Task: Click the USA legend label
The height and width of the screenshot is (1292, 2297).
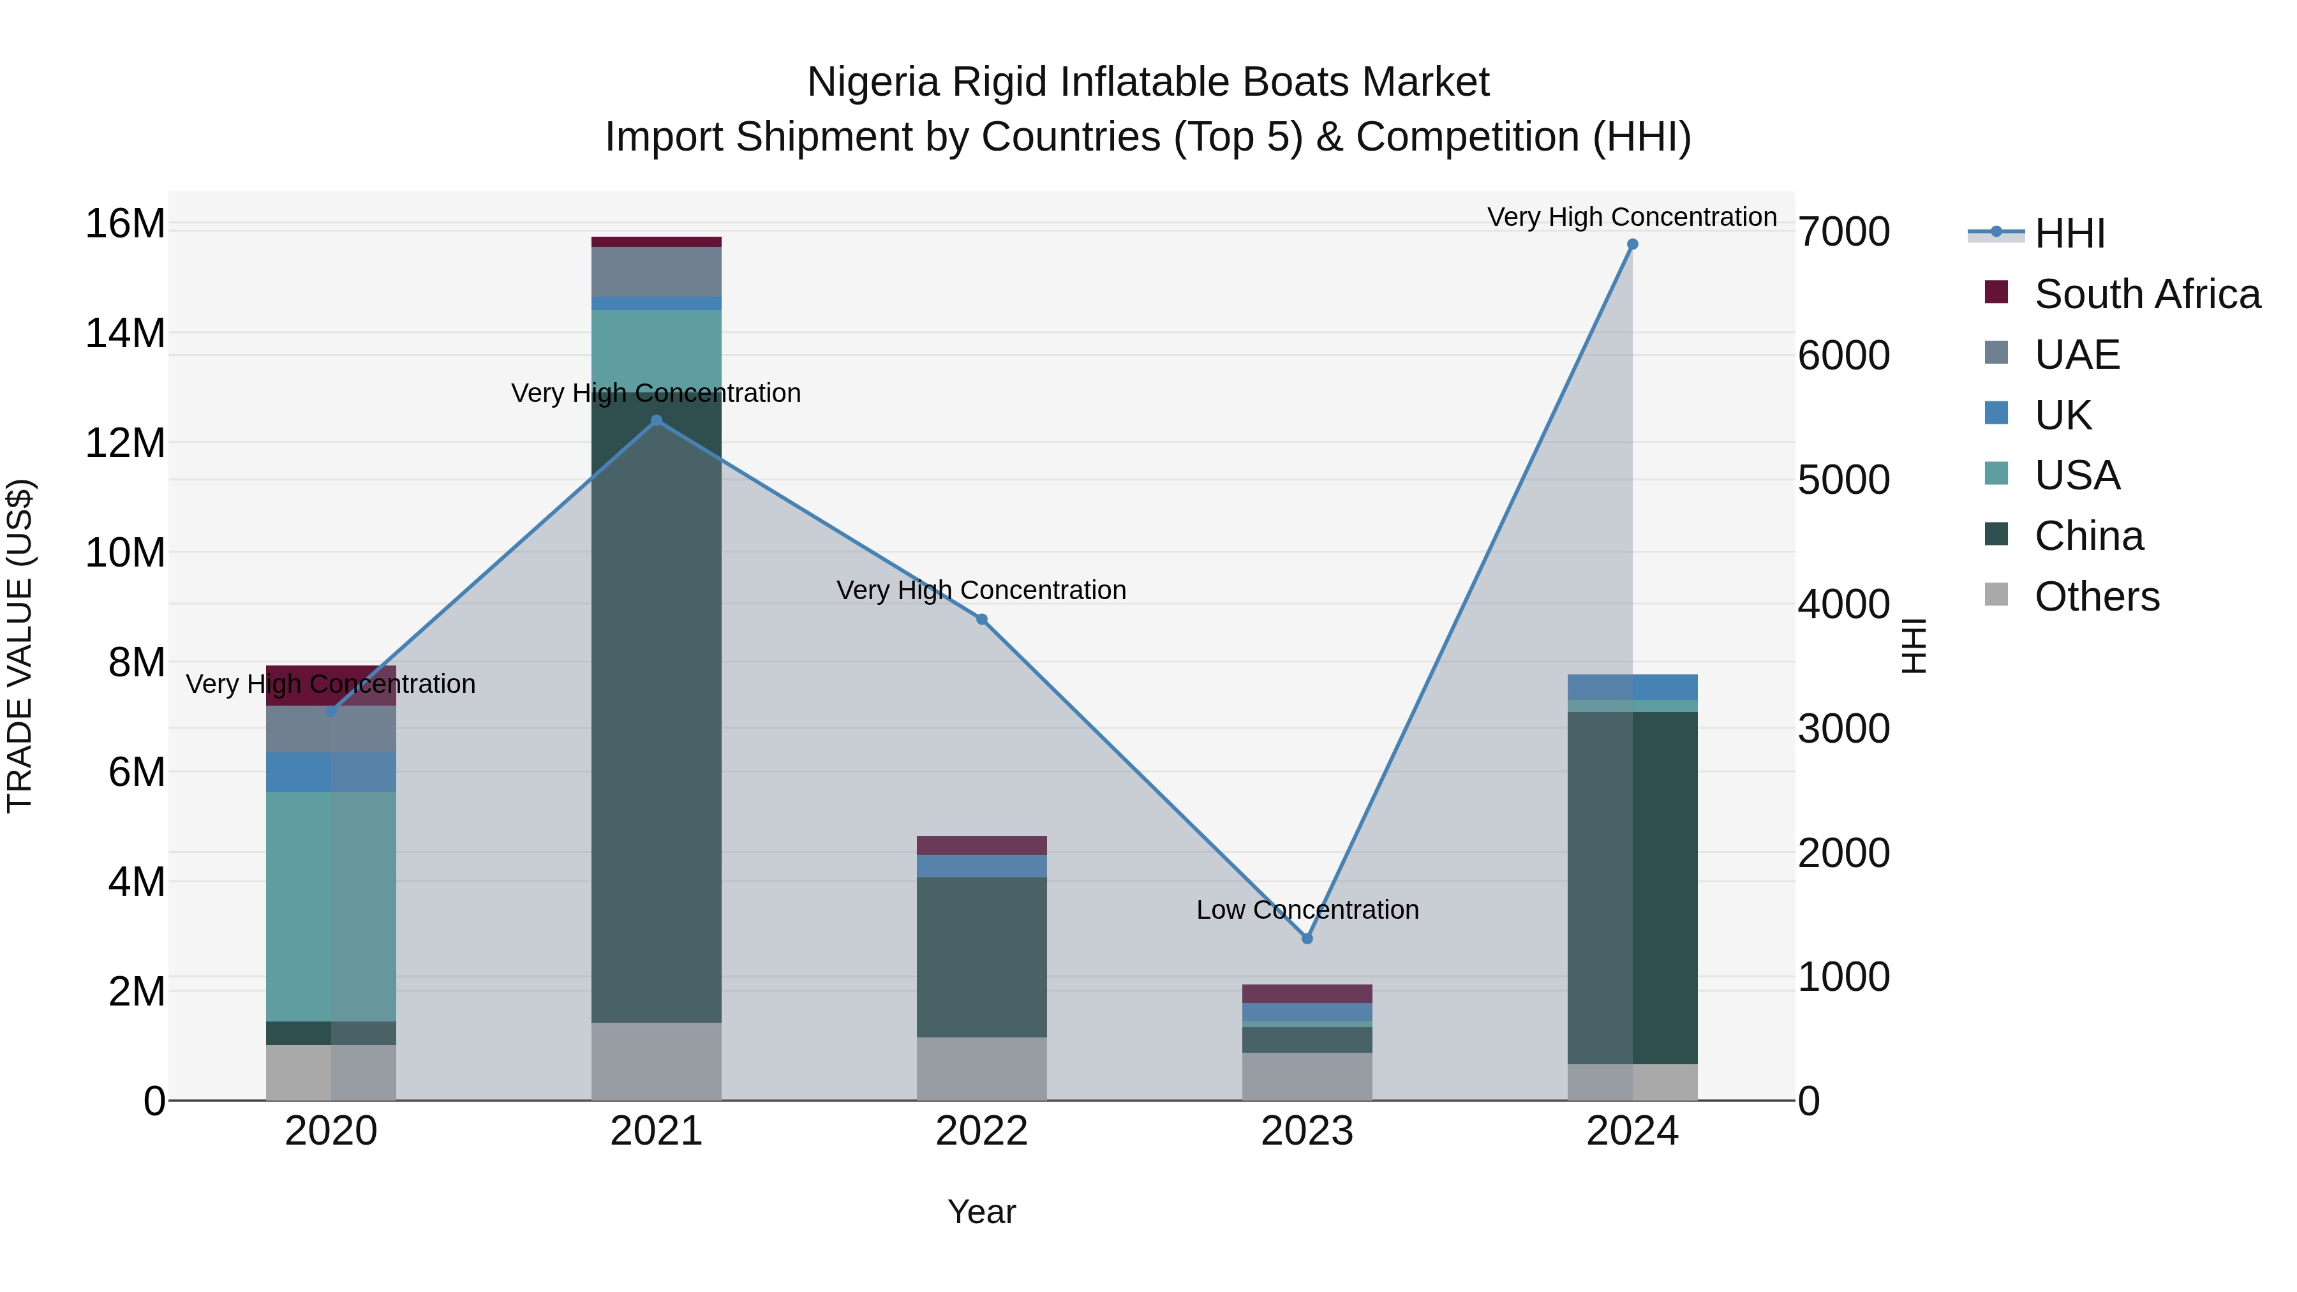Action: tap(2077, 475)
